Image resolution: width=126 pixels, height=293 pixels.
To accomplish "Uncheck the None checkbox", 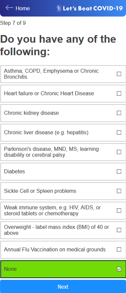I will [119, 269].
